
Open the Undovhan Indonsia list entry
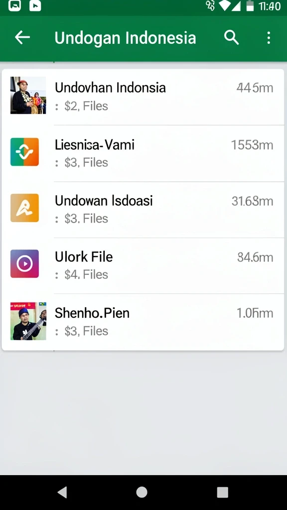point(143,97)
